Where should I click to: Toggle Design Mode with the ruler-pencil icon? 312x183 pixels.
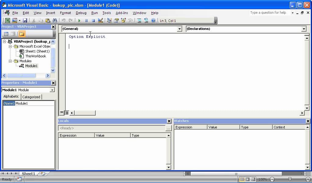pyautogui.click(x=101, y=20)
